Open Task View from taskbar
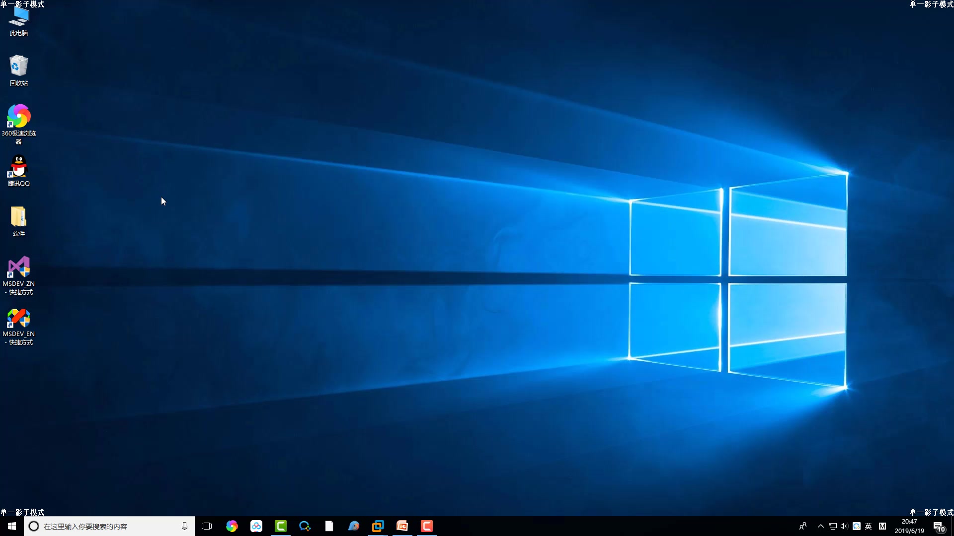The width and height of the screenshot is (954, 536). click(207, 526)
